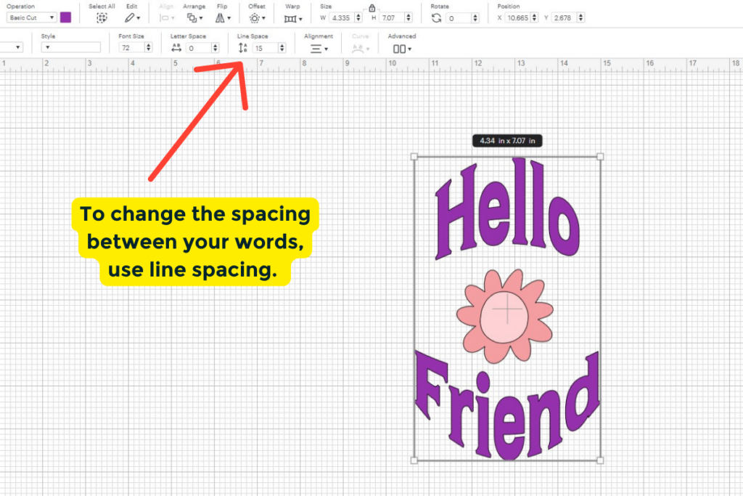Expand the Advanced text options

pyautogui.click(x=401, y=48)
